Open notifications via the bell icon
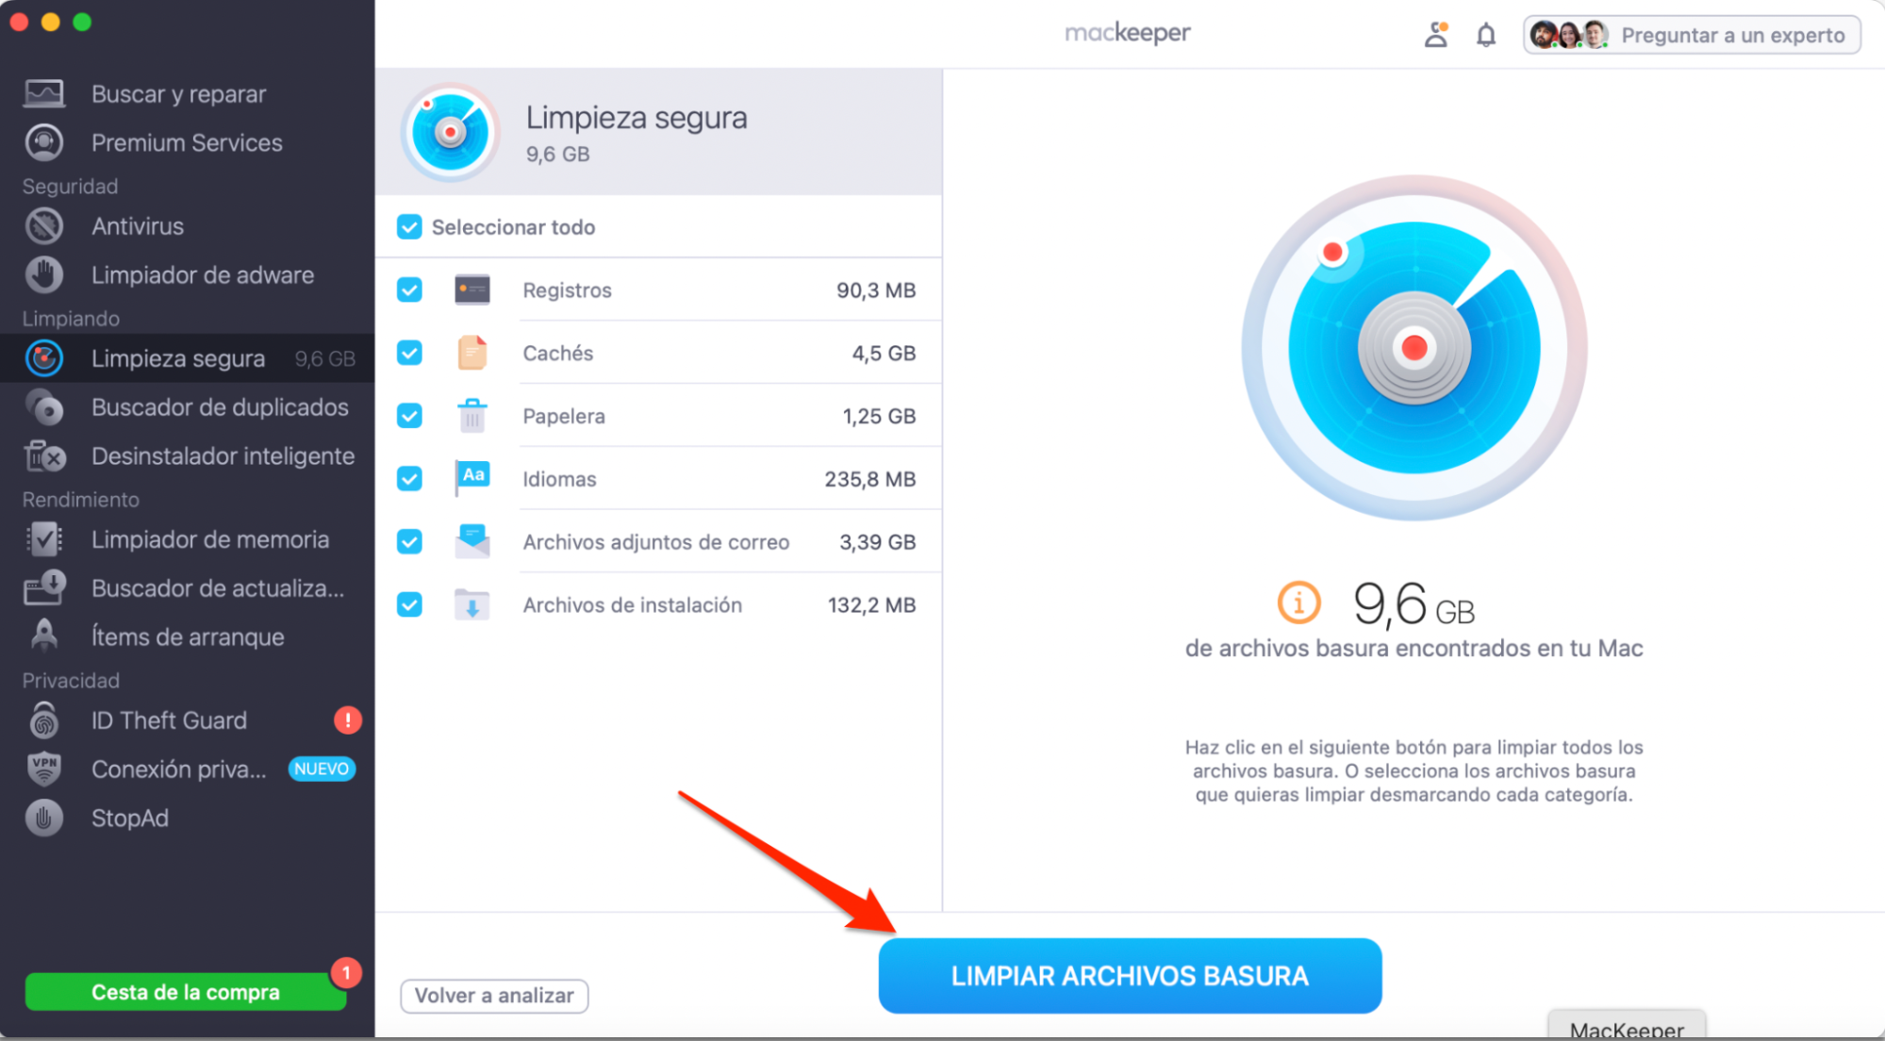This screenshot has height=1041, width=1885. tap(1485, 34)
